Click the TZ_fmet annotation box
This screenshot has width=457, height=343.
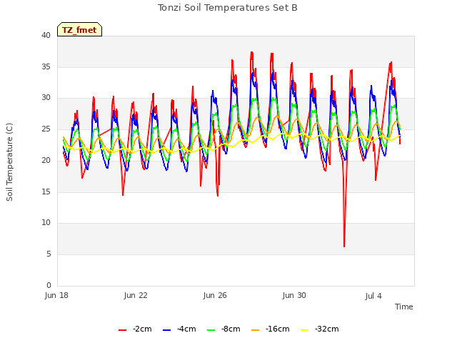pos(79,29)
